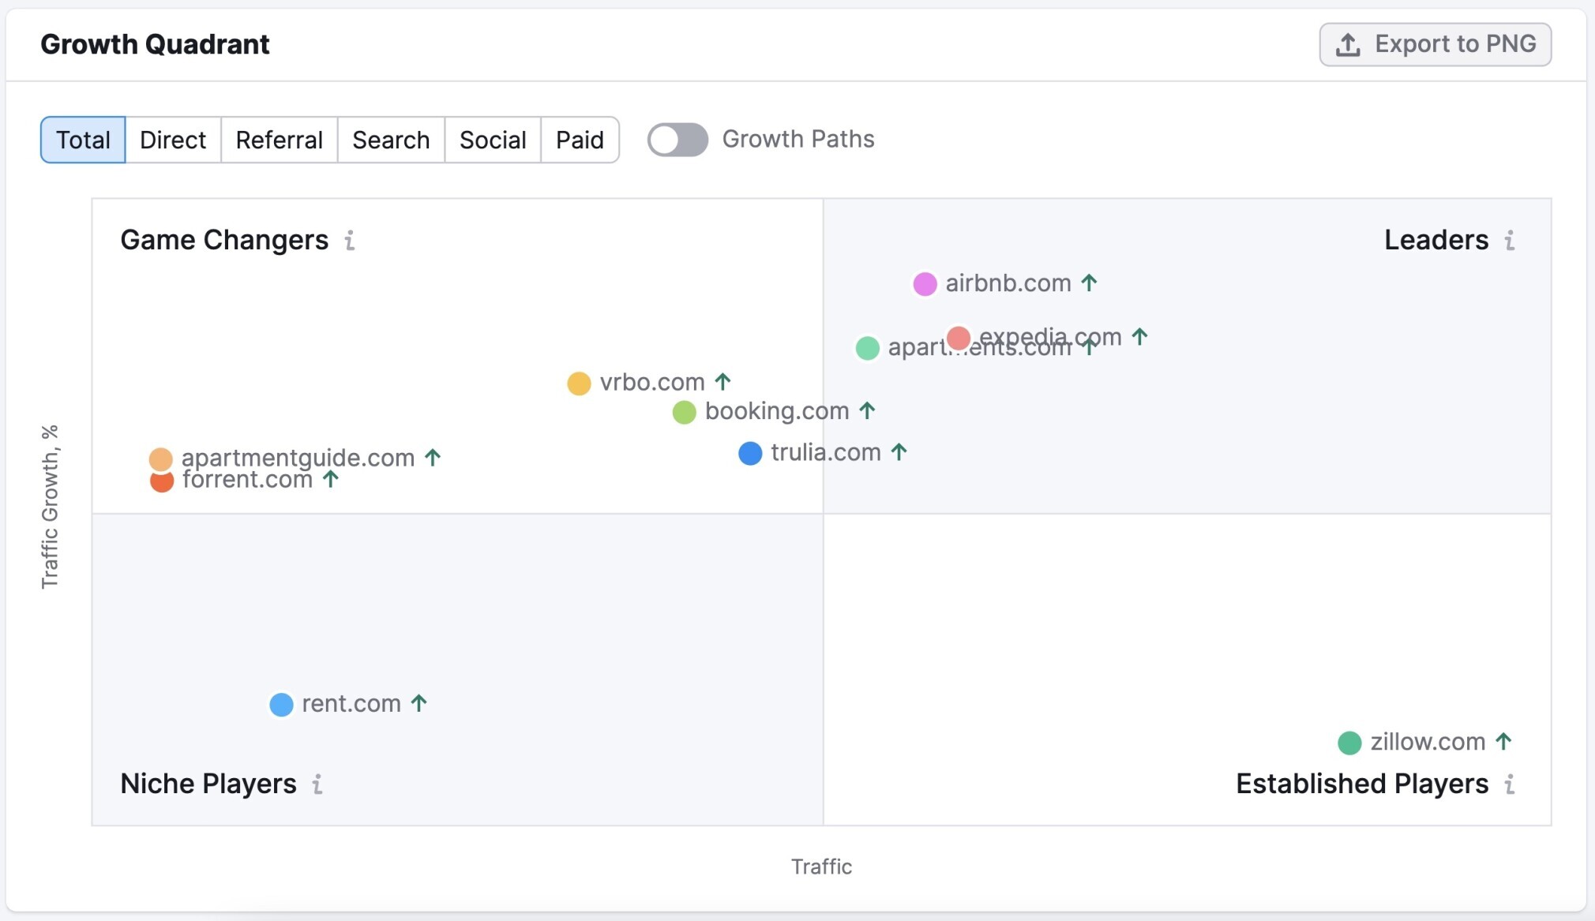The height and width of the screenshot is (921, 1595).
Task: Click the up arrow beside vrbo.com
Action: (723, 382)
